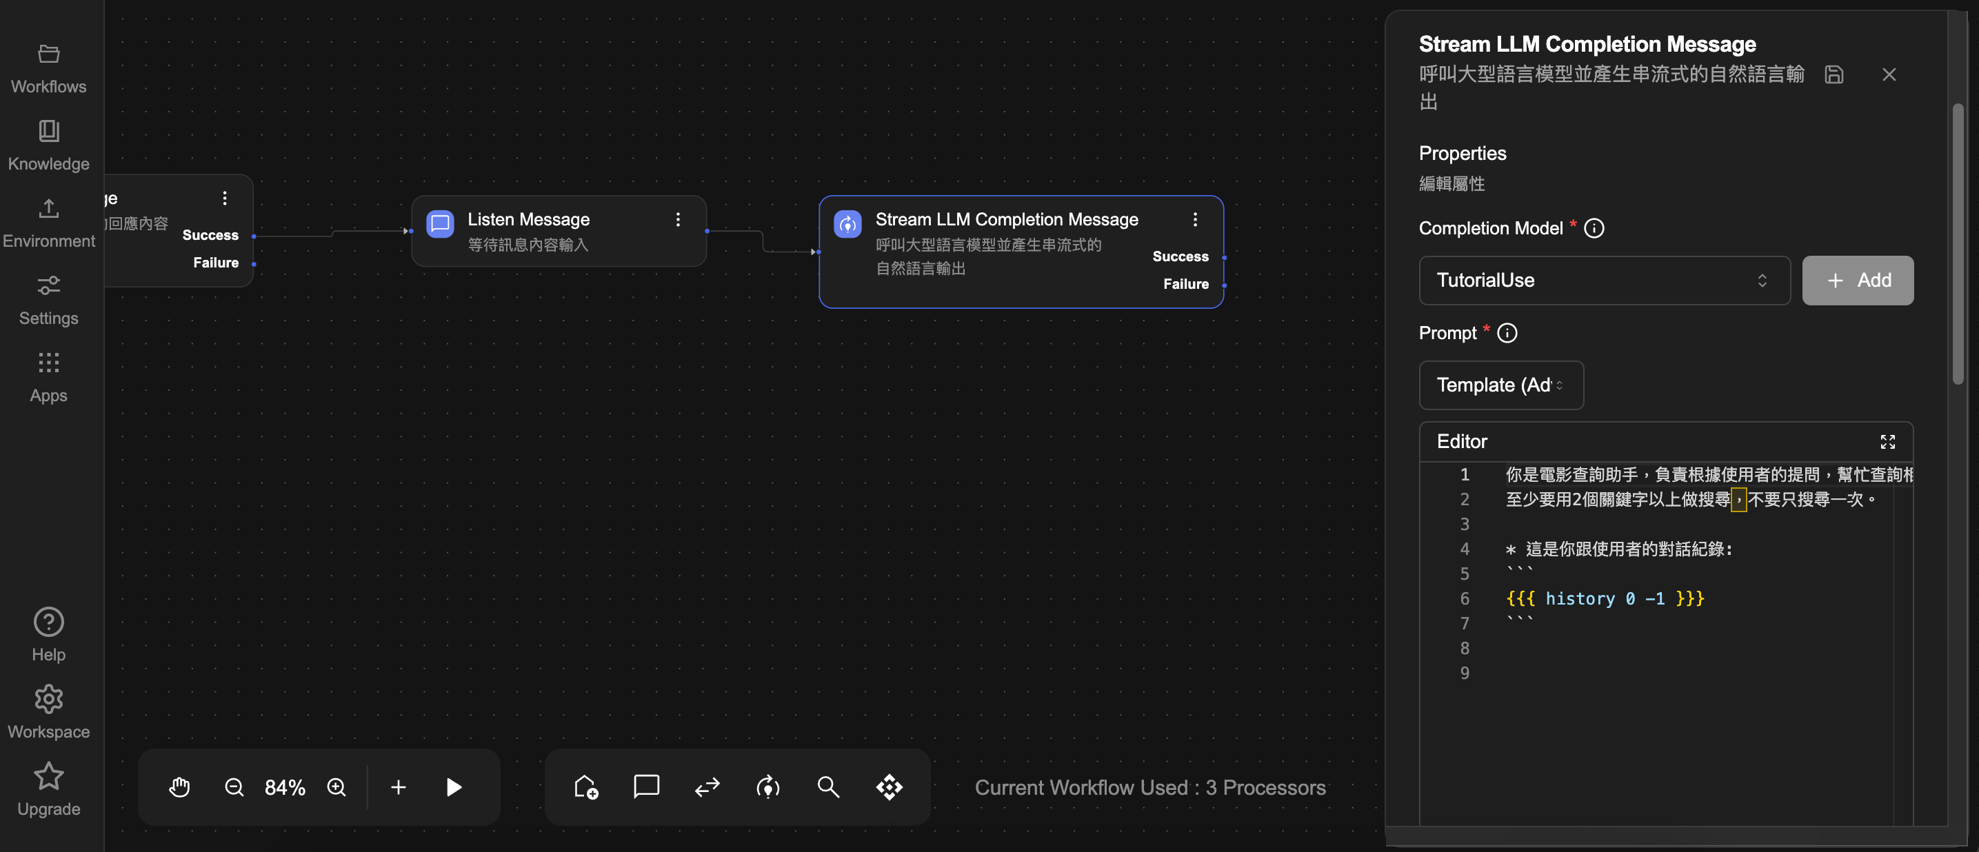Select the hand pan tool
This screenshot has width=1979, height=852.
coord(179,787)
